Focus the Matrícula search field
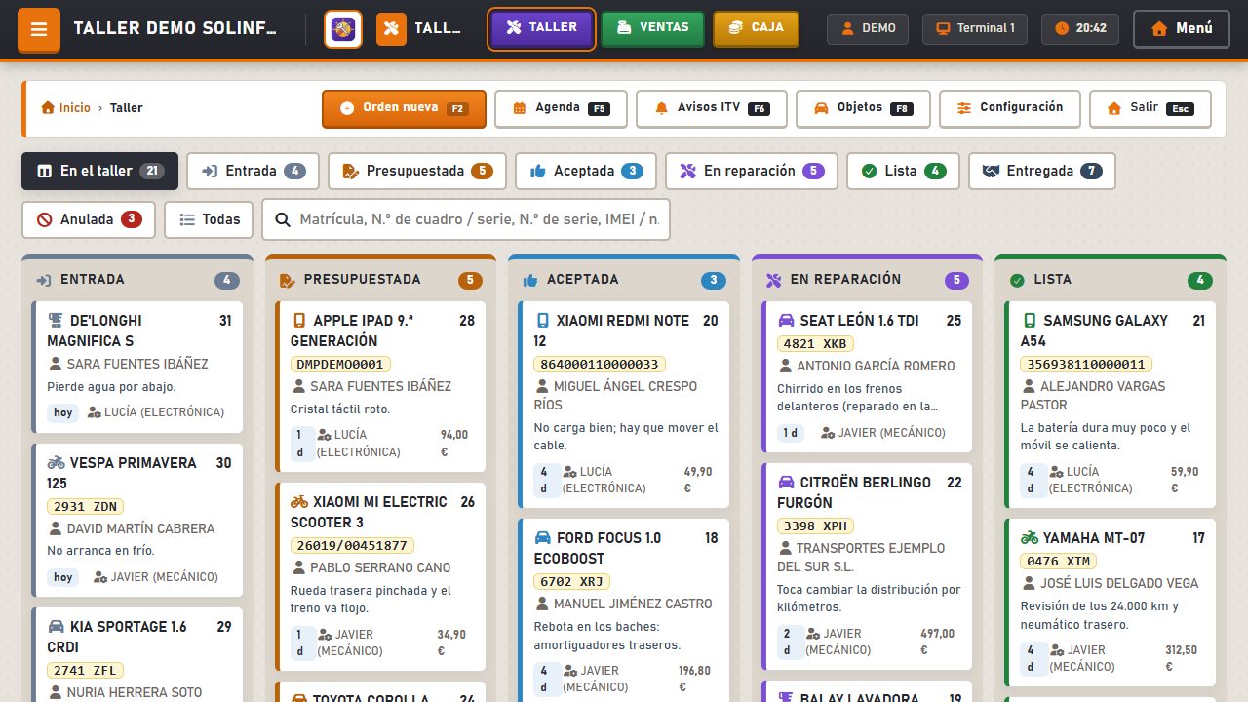The height and width of the screenshot is (702, 1248). point(466,219)
